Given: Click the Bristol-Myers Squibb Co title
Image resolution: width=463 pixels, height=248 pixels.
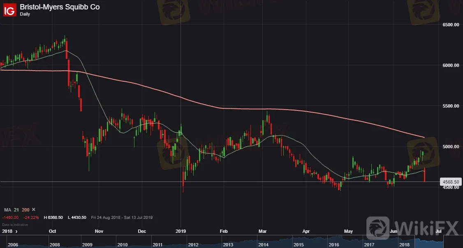Looking at the screenshot, I should (60, 7).
